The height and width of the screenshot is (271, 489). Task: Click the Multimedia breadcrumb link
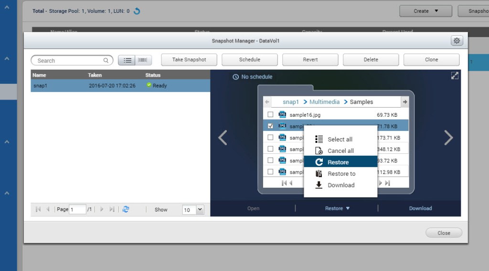point(324,102)
